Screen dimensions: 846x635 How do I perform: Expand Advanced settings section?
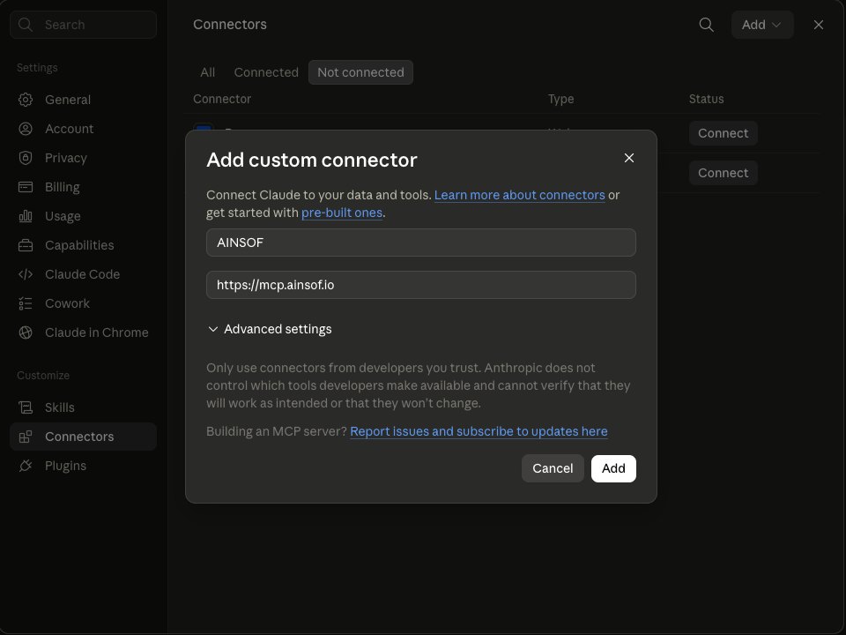coord(270,329)
